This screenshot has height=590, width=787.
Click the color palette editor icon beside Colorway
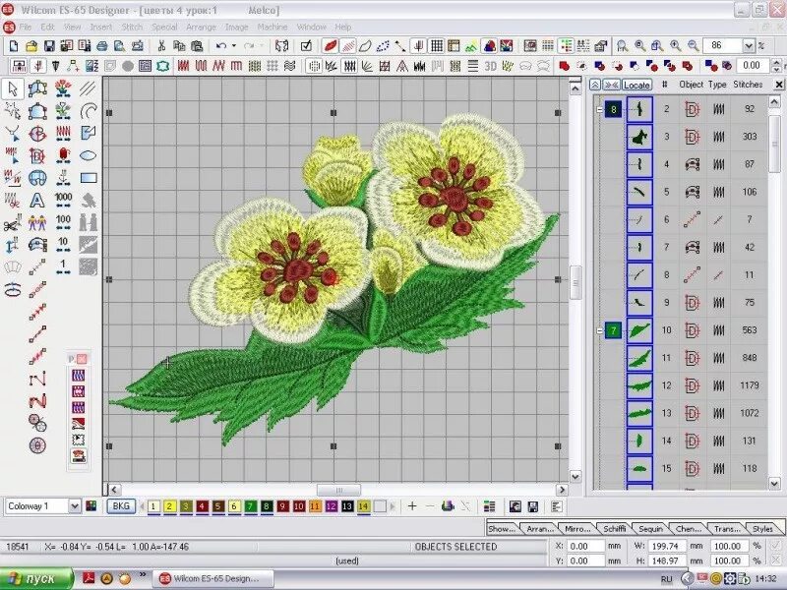(x=91, y=506)
